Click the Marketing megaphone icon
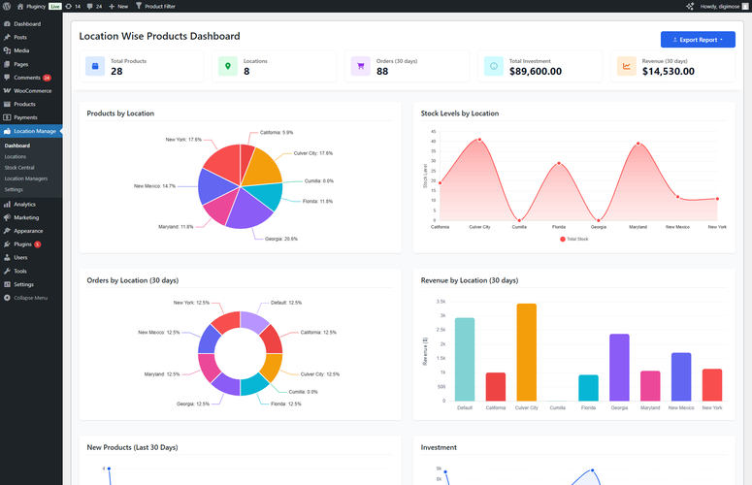The image size is (752, 485). pos(7,217)
